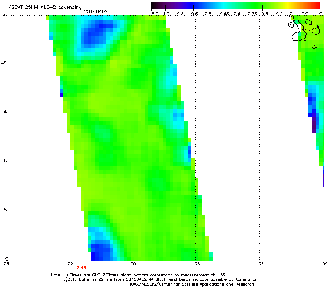Click the longitude label '-99'
This screenshot has width=327, height=287.
pos(132,264)
